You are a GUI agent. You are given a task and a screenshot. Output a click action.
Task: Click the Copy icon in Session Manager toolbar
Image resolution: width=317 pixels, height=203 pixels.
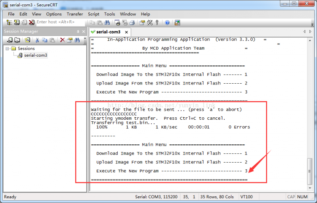pos(44,40)
